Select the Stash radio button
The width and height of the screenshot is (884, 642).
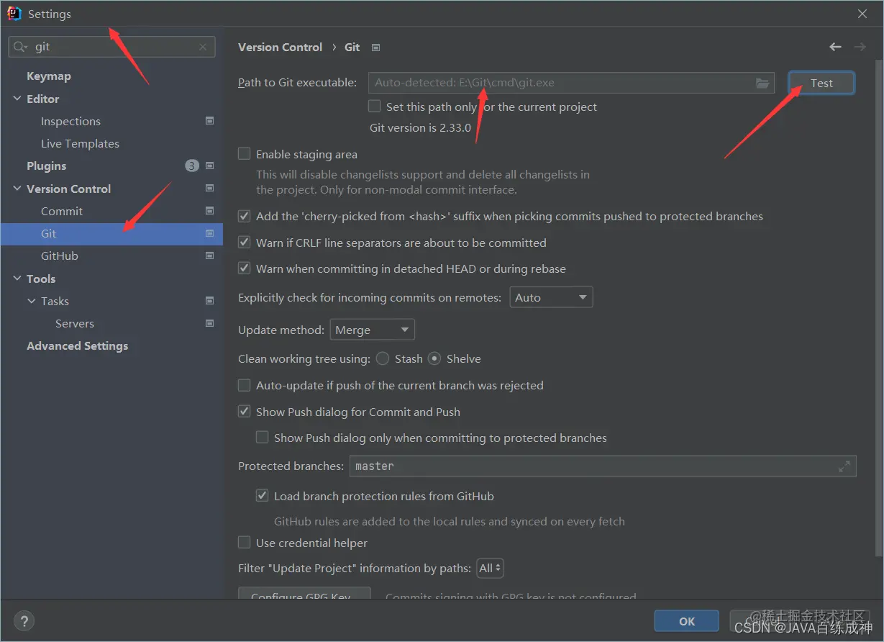tap(383, 358)
